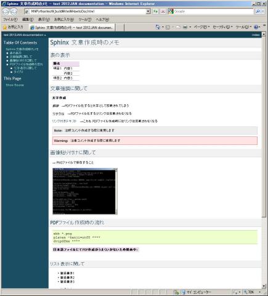Open the 編集(E) menu
This screenshot has width=268, height=296.
point(28,20)
